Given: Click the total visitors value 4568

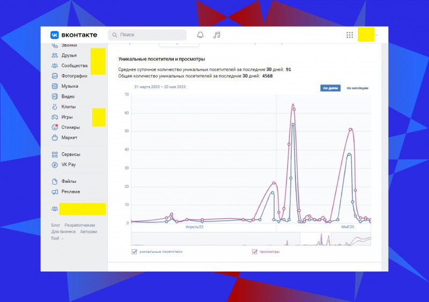Looking at the screenshot, I should pos(267,76).
